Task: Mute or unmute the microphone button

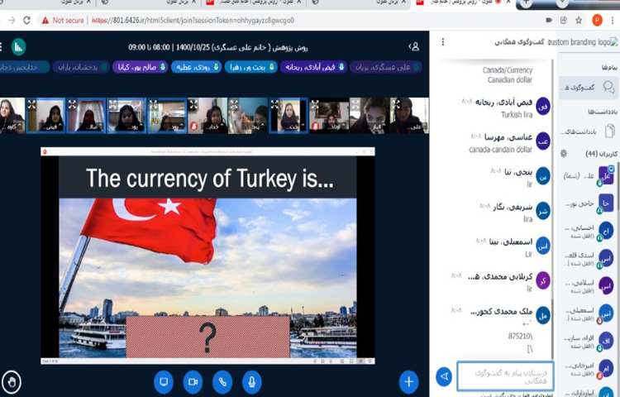Action: coord(251,381)
